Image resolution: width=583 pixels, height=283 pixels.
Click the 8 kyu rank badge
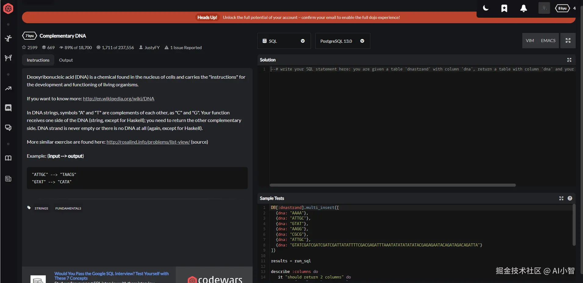[563, 8]
